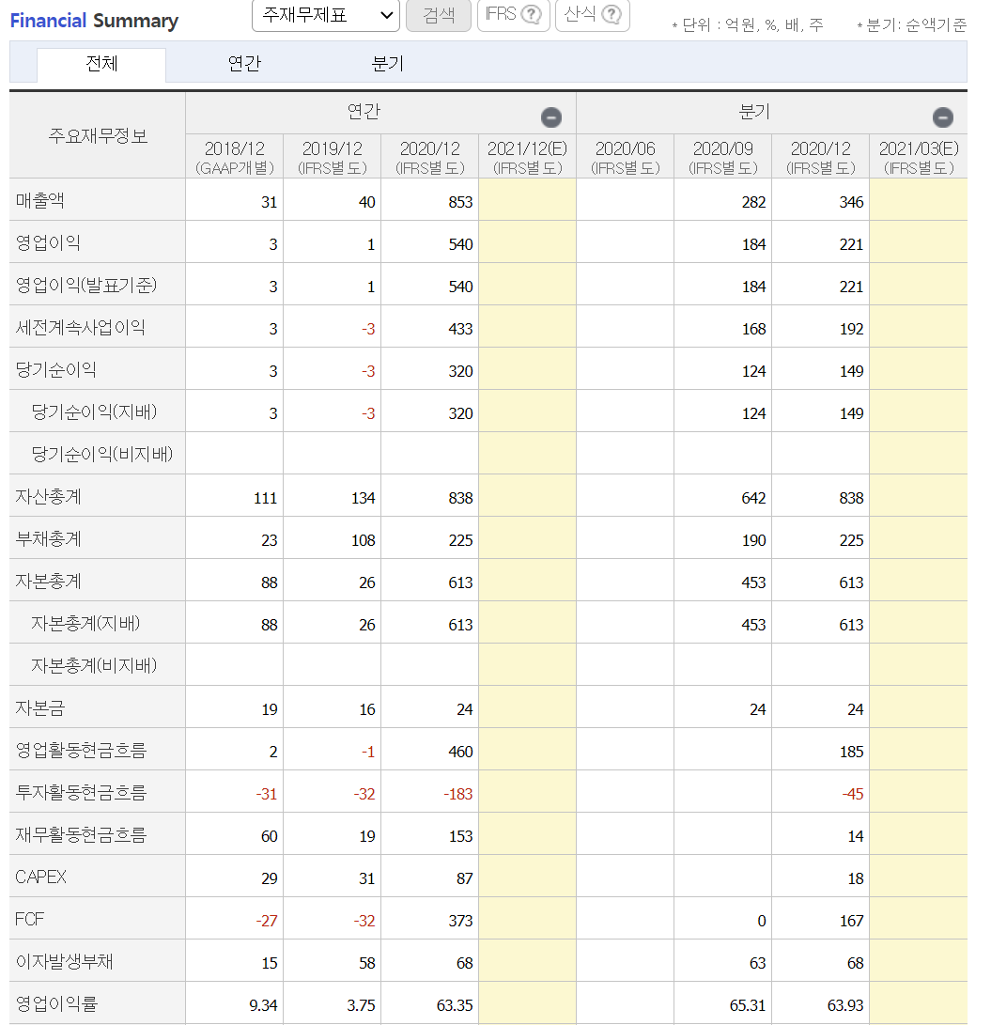Click the 9.34 operating margin value
Viewport: 991px width, 1025px height.
(263, 1006)
